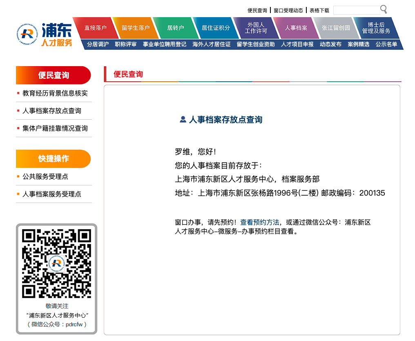Open the 博士后管理及服务 tab
The width and height of the screenshot is (415, 341).
[376, 28]
